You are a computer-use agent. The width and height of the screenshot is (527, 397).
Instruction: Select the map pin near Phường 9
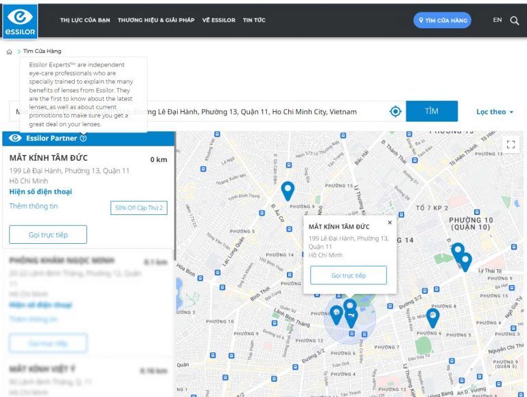tap(288, 190)
